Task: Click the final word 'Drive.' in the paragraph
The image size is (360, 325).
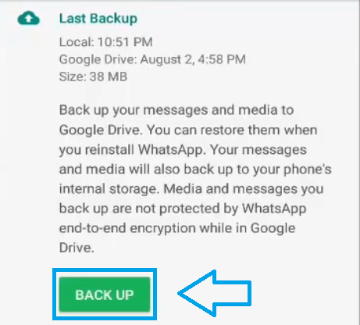Action: [x=77, y=248]
